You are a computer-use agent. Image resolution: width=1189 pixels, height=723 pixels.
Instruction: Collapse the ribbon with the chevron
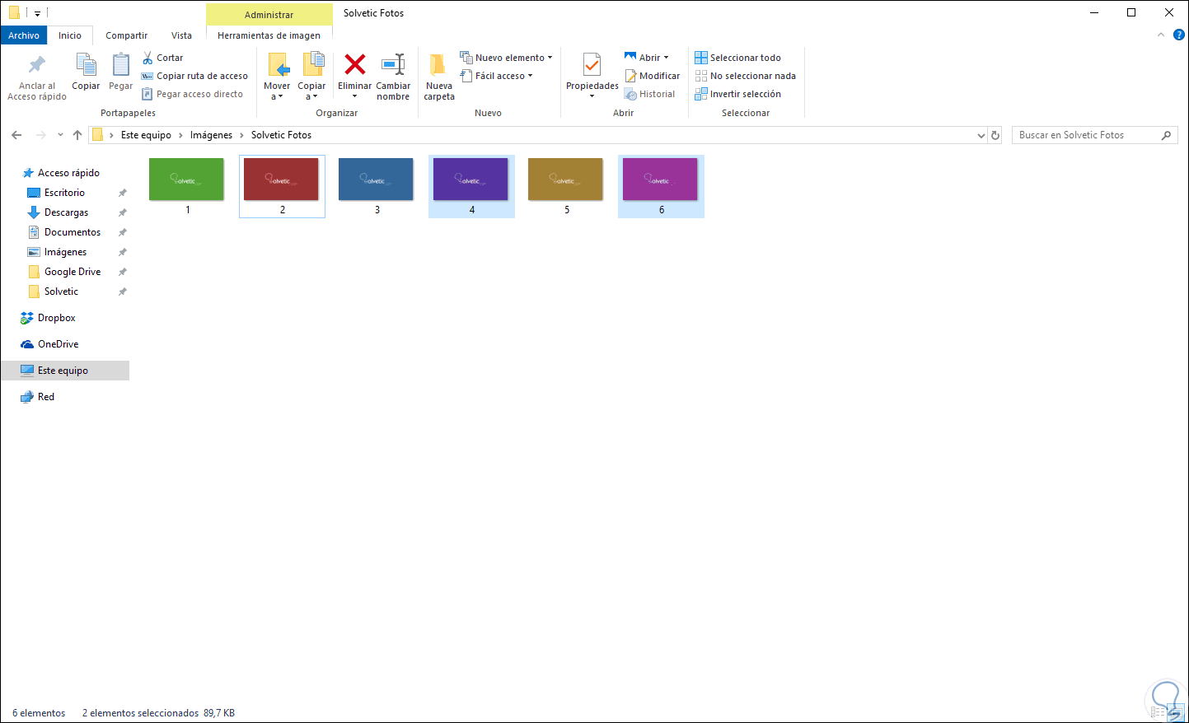(x=1161, y=35)
